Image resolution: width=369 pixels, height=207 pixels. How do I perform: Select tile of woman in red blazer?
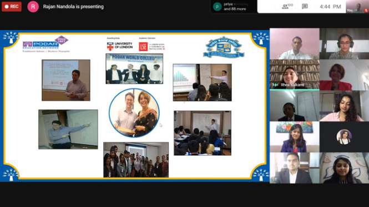tap(344, 75)
